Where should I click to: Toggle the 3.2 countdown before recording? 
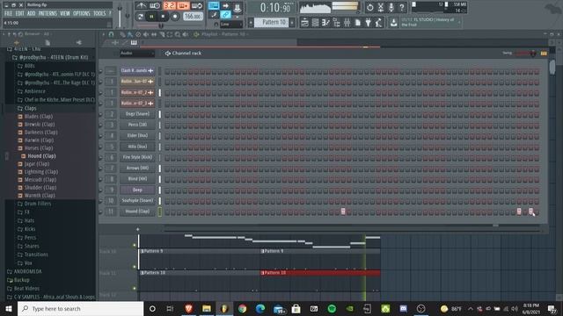(x=169, y=6)
